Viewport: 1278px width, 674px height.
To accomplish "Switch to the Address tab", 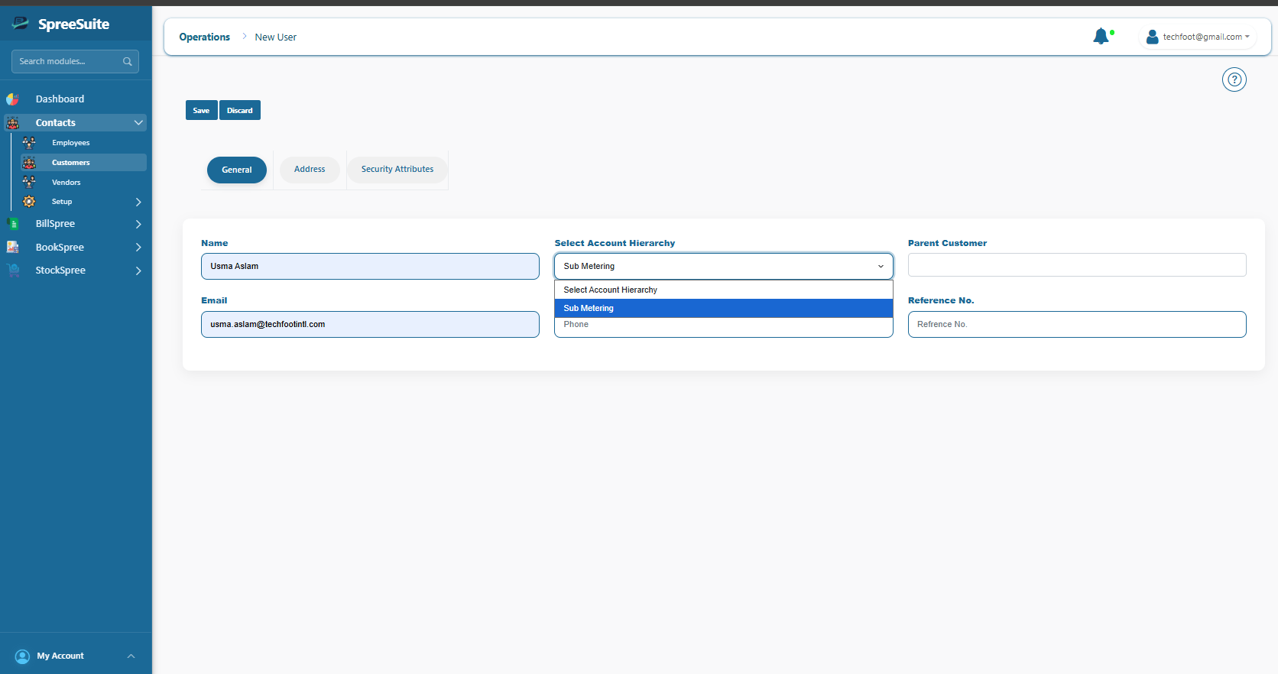I will (310, 170).
